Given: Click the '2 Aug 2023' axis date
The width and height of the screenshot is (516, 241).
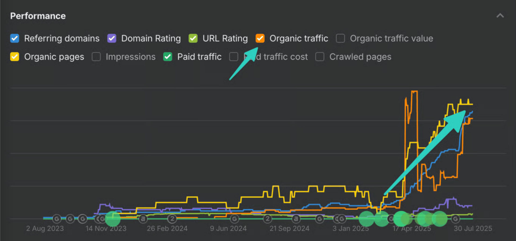Looking at the screenshot, I should tap(45, 228).
